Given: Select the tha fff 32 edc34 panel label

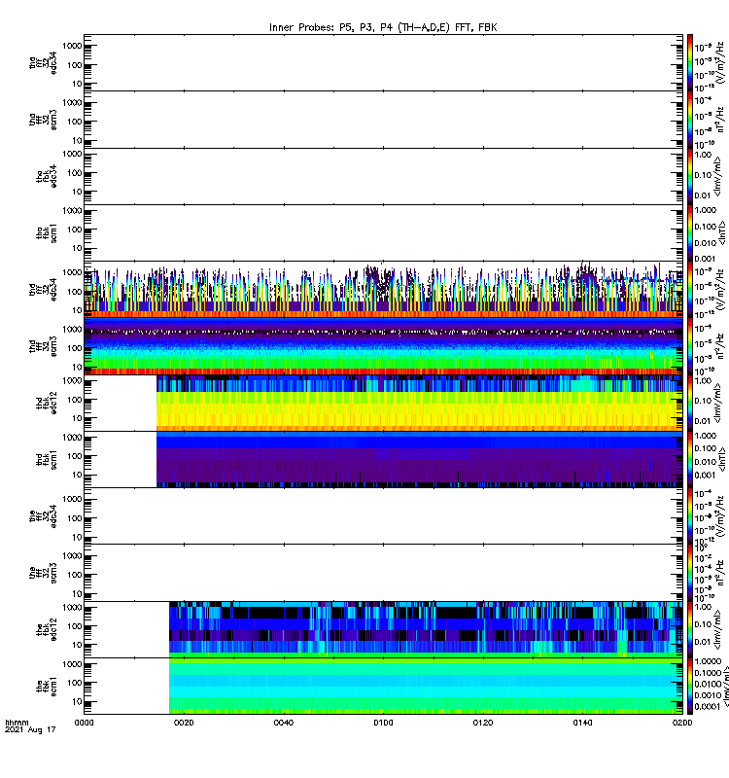Looking at the screenshot, I should (x=43, y=62).
